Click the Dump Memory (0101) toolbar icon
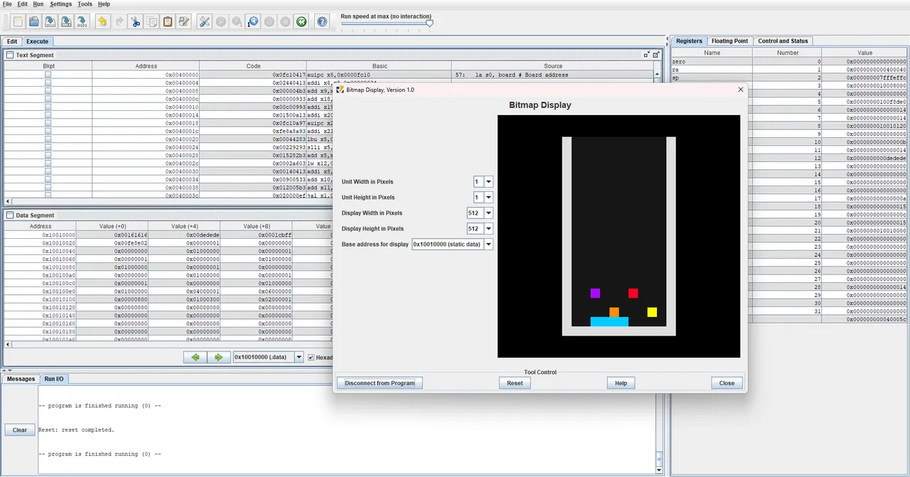The image size is (910, 477). 82,22
